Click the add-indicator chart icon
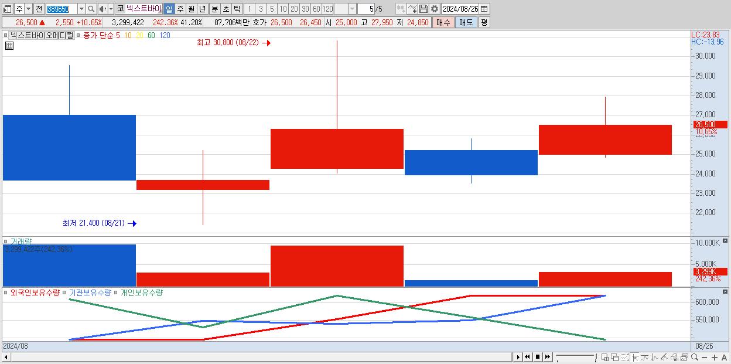The width and height of the screenshot is (731, 364). [401, 9]
